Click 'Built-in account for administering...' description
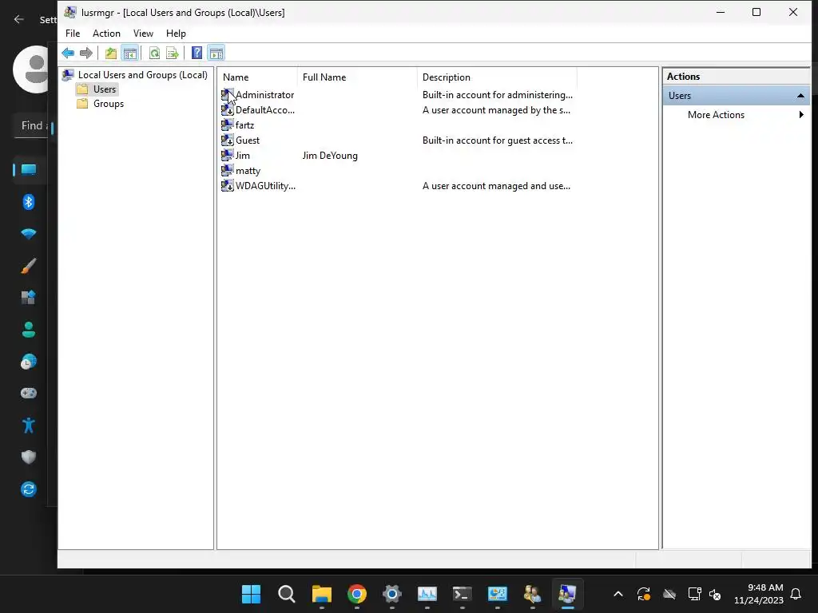The width and height of the screenshot is (818, 613). (x=497, y=95)
